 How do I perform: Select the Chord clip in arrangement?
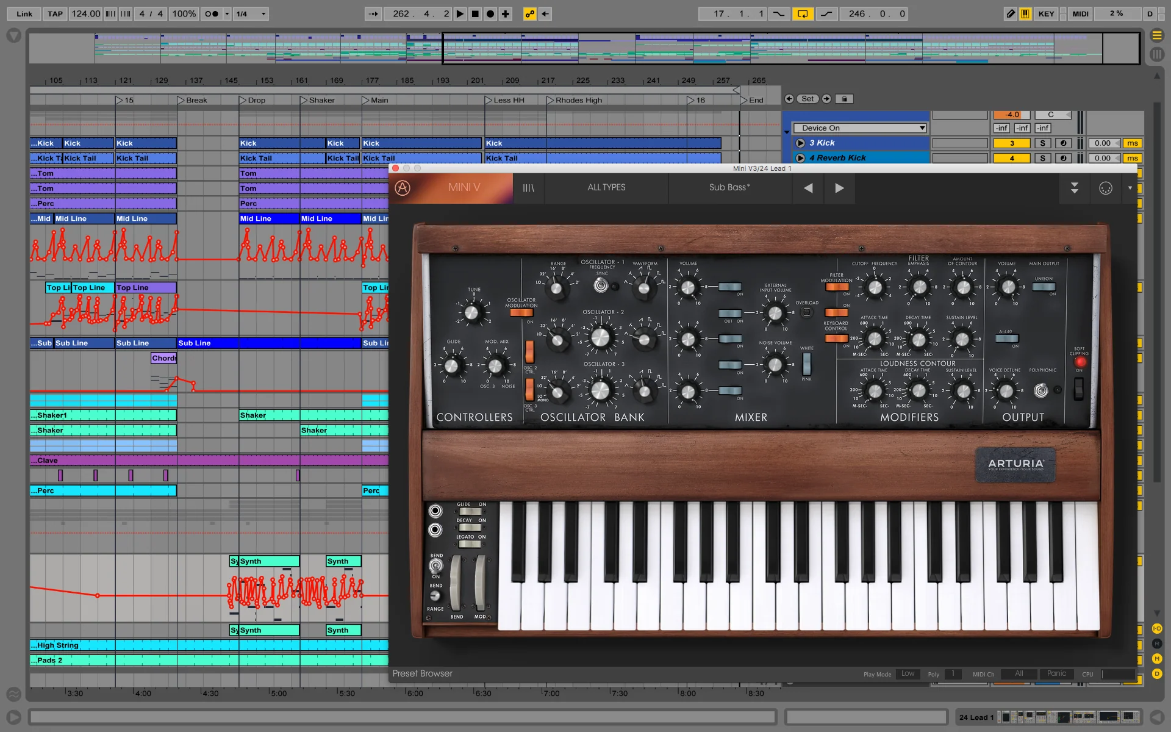[x=164, y=358]
